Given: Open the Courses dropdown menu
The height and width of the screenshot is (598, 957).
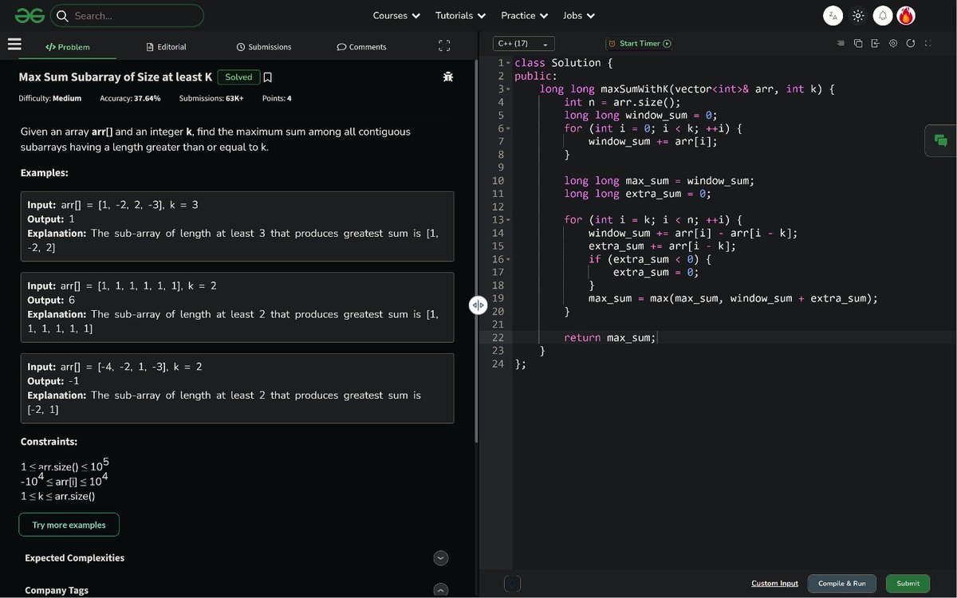Looking at the screenshot, I should (x=396, y=15).
